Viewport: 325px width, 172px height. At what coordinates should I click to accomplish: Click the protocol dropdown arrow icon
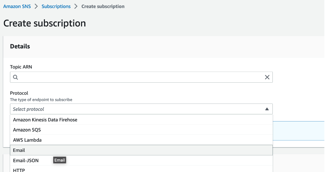tap(267, 109)
